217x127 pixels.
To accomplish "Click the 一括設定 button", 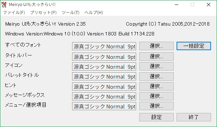I will click(x=194, y=46).
